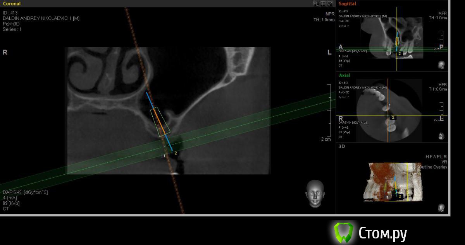Click the H F A P L R orientation text

click(x=436, y=157)
